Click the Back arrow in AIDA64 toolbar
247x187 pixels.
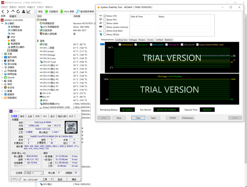[x=3, y=12]
